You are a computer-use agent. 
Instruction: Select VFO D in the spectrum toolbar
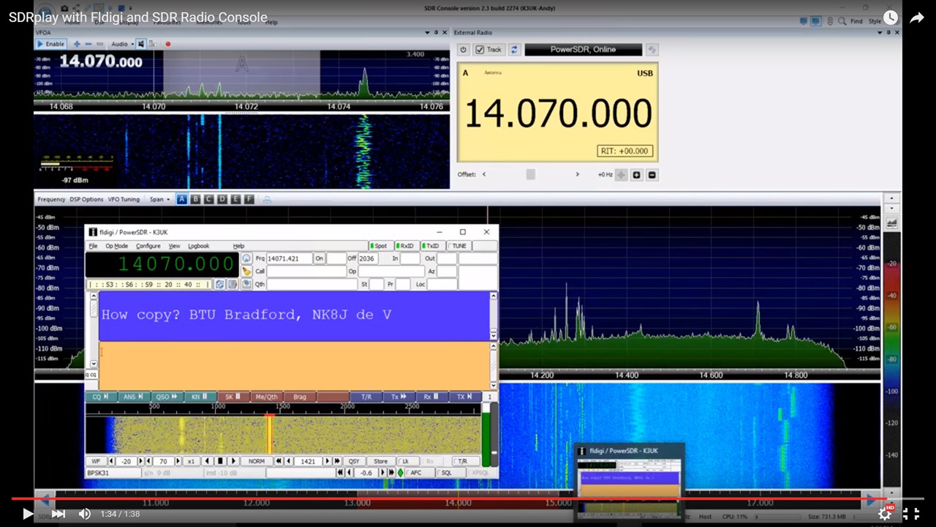pos(222,199)
